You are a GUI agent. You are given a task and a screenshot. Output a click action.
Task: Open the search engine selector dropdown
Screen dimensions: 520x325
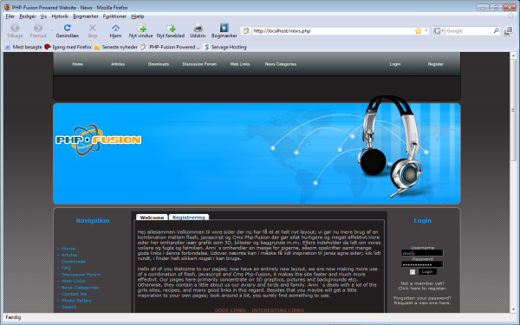[439, 31]
